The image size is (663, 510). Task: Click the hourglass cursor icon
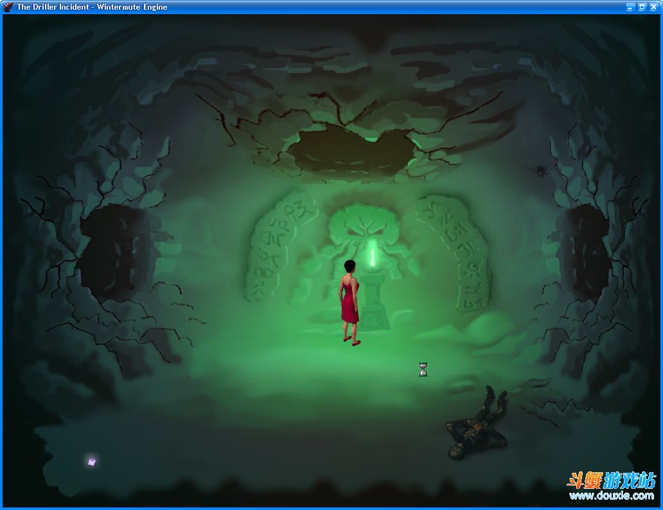tap(423, 369)
